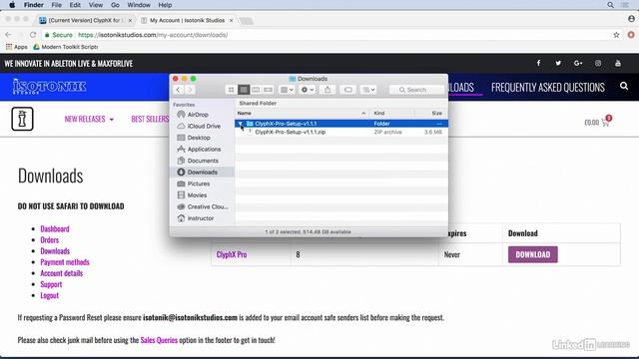Sort Finder list by Name column
This screenshot has width=639, height=359.
[302, 113]
